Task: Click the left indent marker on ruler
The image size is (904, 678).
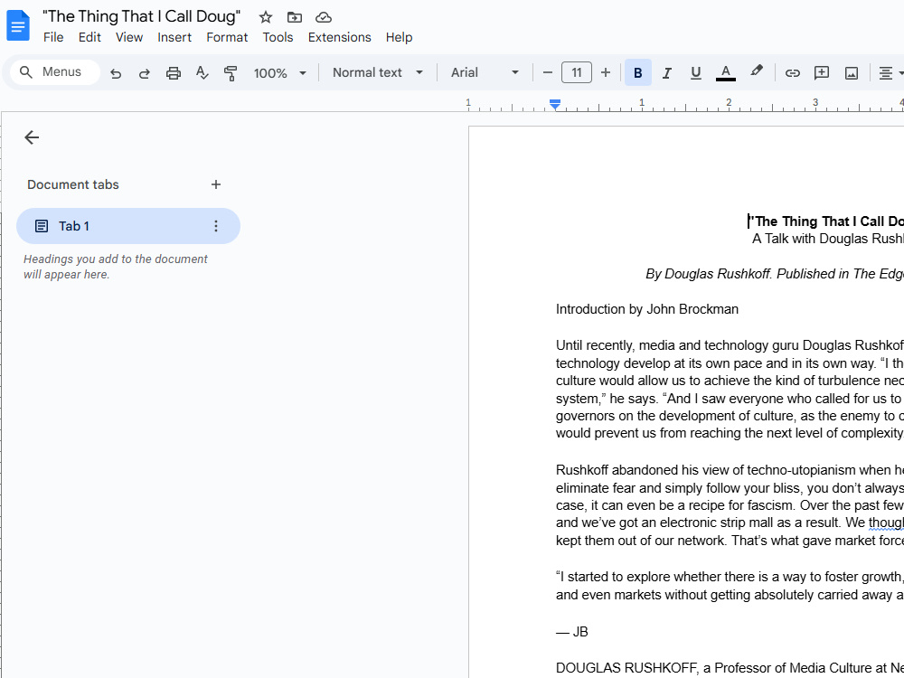Action: coord(555,104)
